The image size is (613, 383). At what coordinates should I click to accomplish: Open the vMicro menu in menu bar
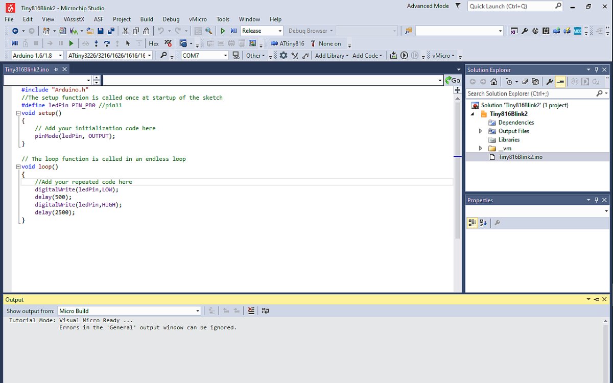tap(198, 19)
